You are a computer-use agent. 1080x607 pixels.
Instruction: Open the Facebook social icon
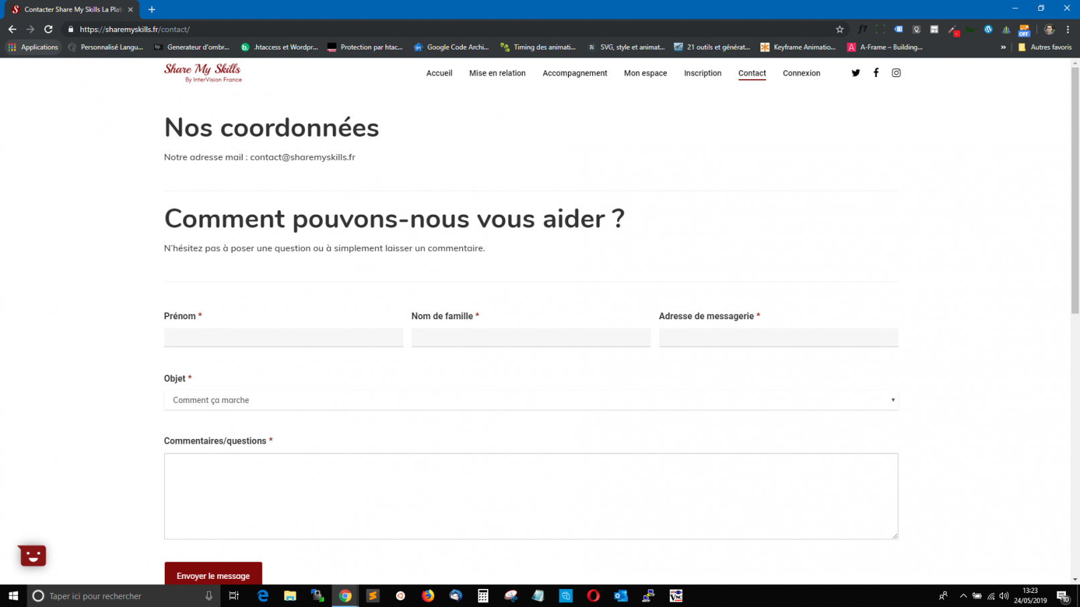pos(876,73)
